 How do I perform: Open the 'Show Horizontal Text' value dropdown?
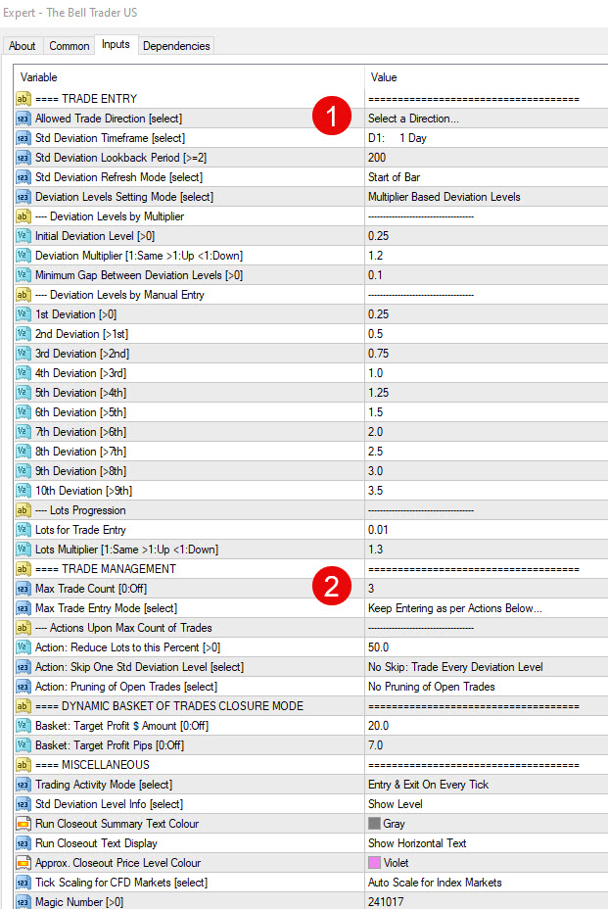(487, 843)
